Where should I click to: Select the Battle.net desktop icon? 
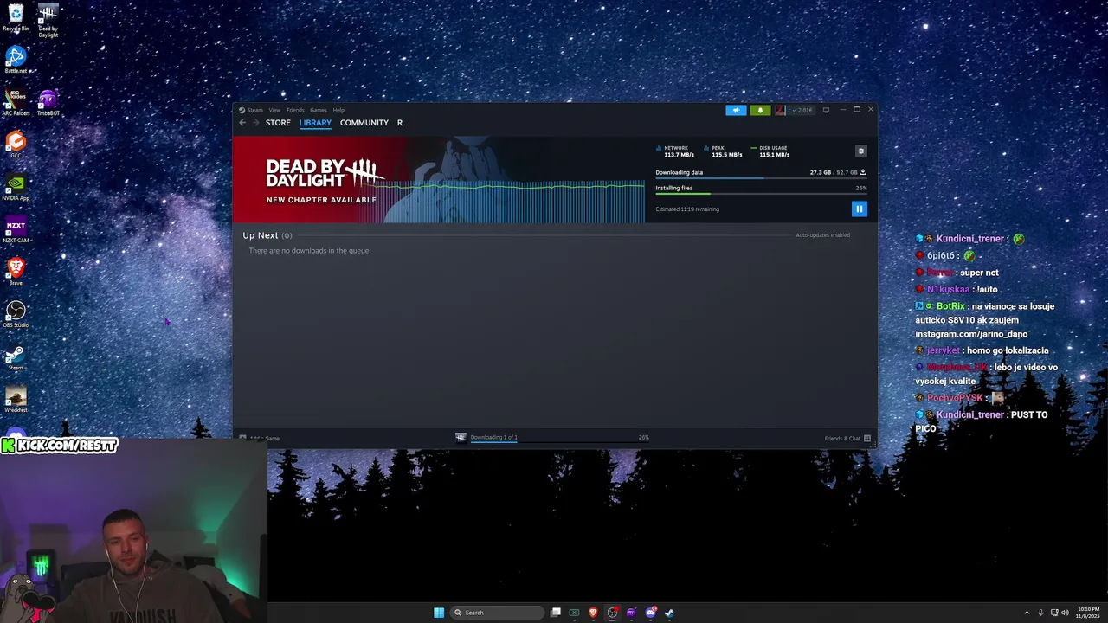[16, 60]
